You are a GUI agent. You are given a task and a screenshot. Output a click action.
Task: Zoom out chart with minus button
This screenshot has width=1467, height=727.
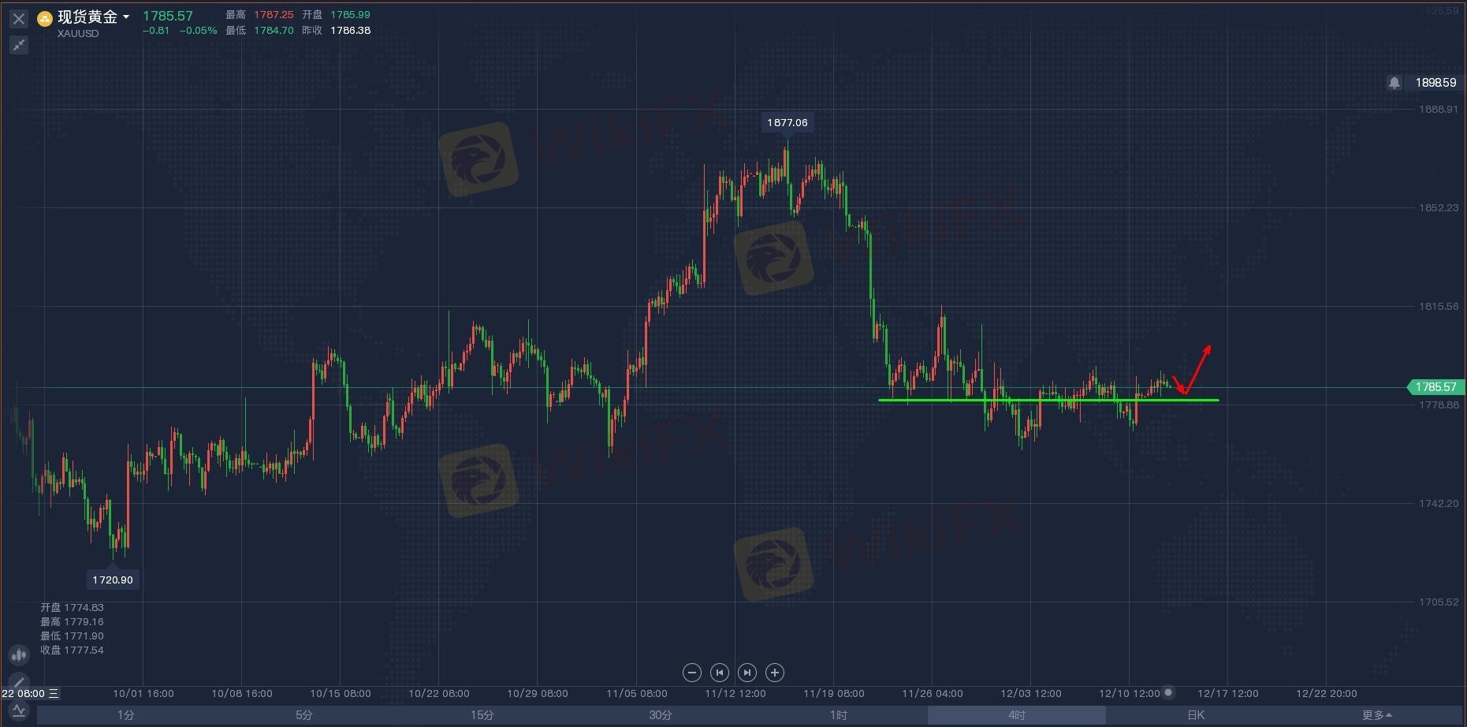pos(691,673)
